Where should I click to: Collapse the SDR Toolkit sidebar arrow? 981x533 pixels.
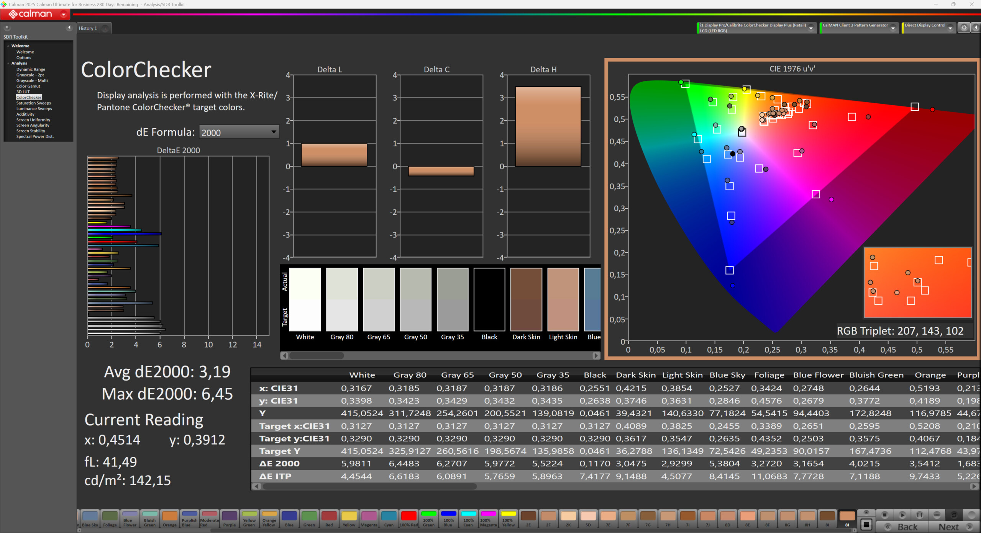pos(69,28)
